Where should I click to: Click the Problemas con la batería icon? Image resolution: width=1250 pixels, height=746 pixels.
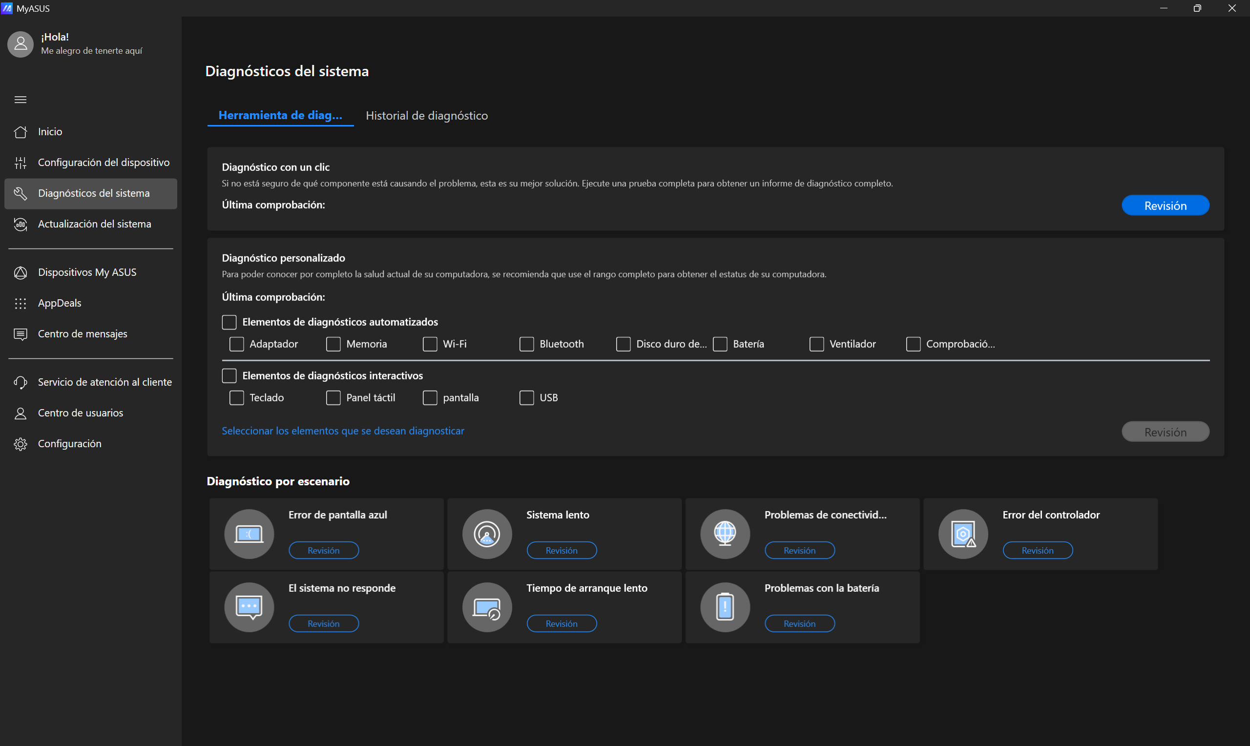tap(725, 607)
